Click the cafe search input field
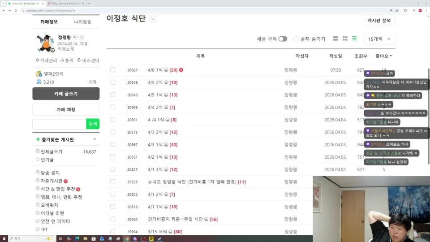 click(x=59, y=124)
